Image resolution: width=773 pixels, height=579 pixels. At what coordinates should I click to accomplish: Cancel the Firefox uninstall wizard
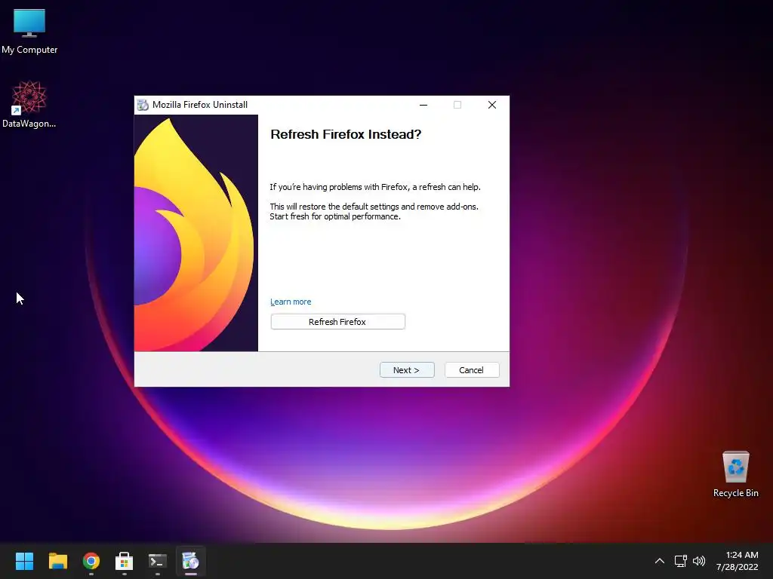point(472,369)
